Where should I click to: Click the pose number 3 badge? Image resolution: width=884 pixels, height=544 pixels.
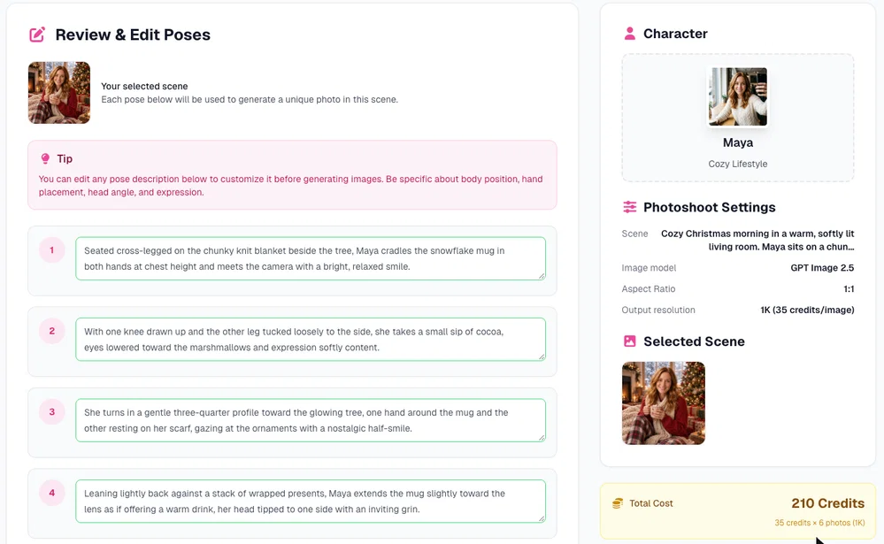[x=52, y=412]
